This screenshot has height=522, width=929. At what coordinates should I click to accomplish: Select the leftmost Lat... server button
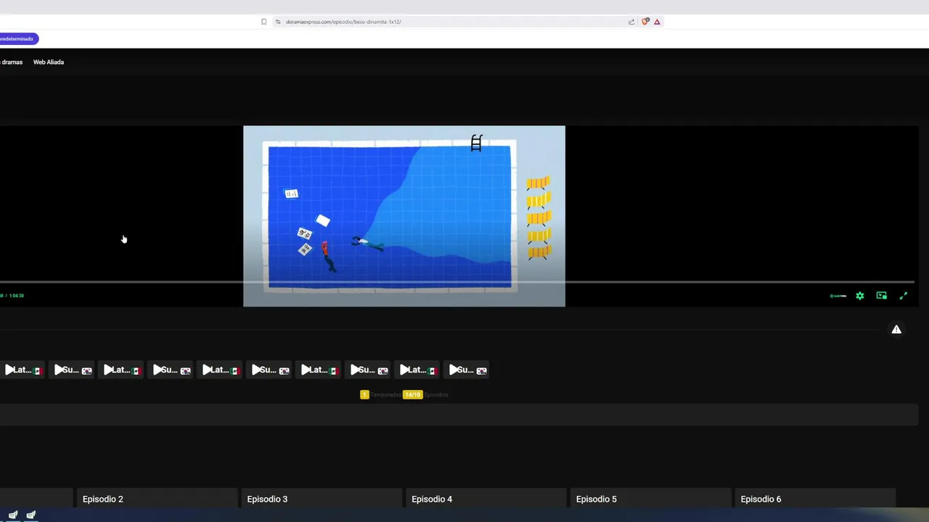click(22, 370)
